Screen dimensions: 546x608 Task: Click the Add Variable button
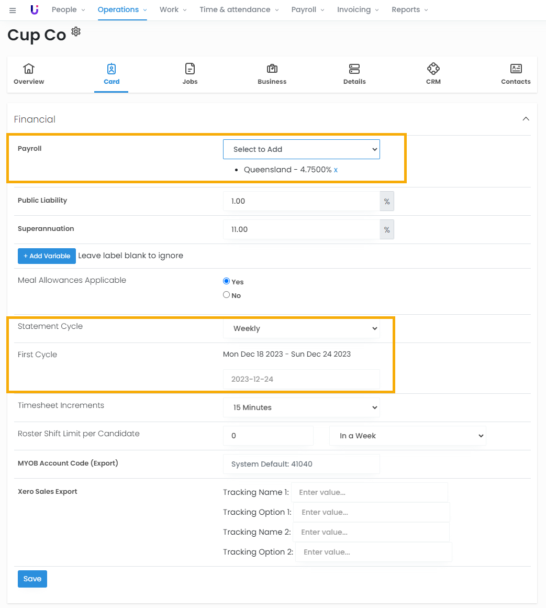pos(47,256)
